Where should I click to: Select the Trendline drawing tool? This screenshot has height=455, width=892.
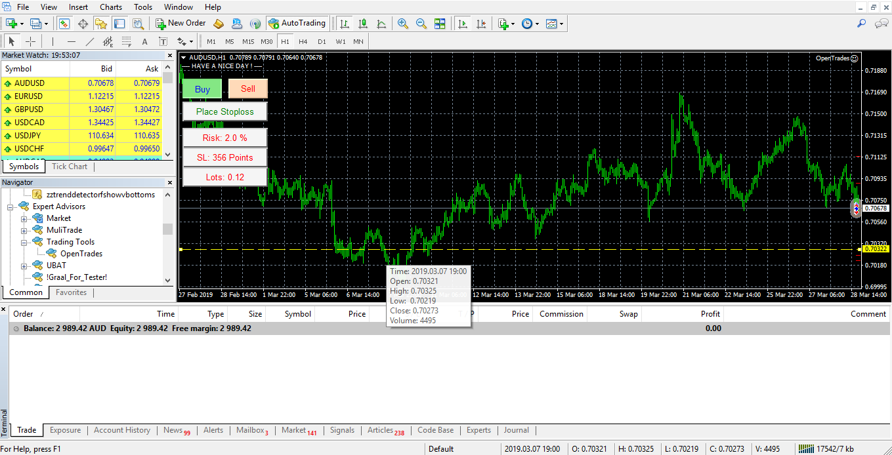[x=90, y=41]
